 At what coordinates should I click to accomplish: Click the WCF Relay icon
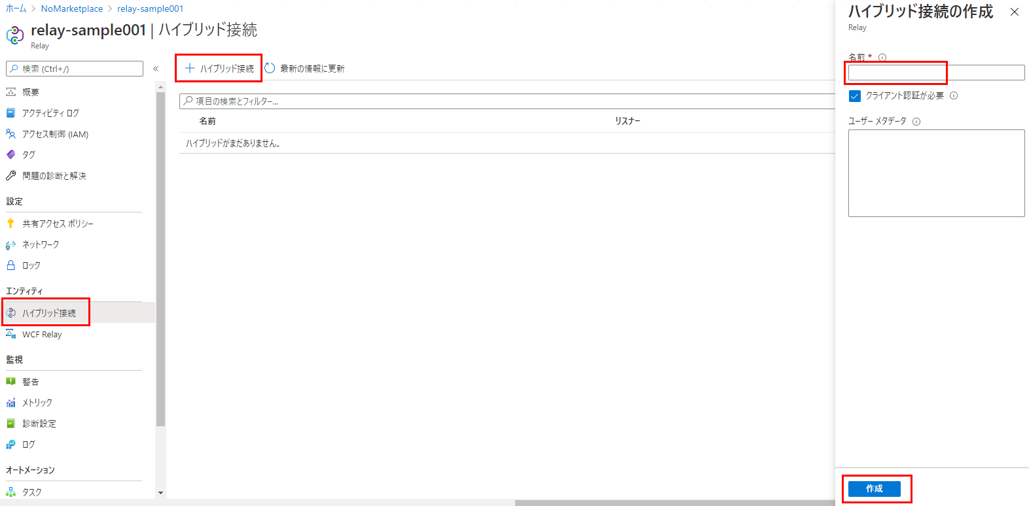click(10, 334)
